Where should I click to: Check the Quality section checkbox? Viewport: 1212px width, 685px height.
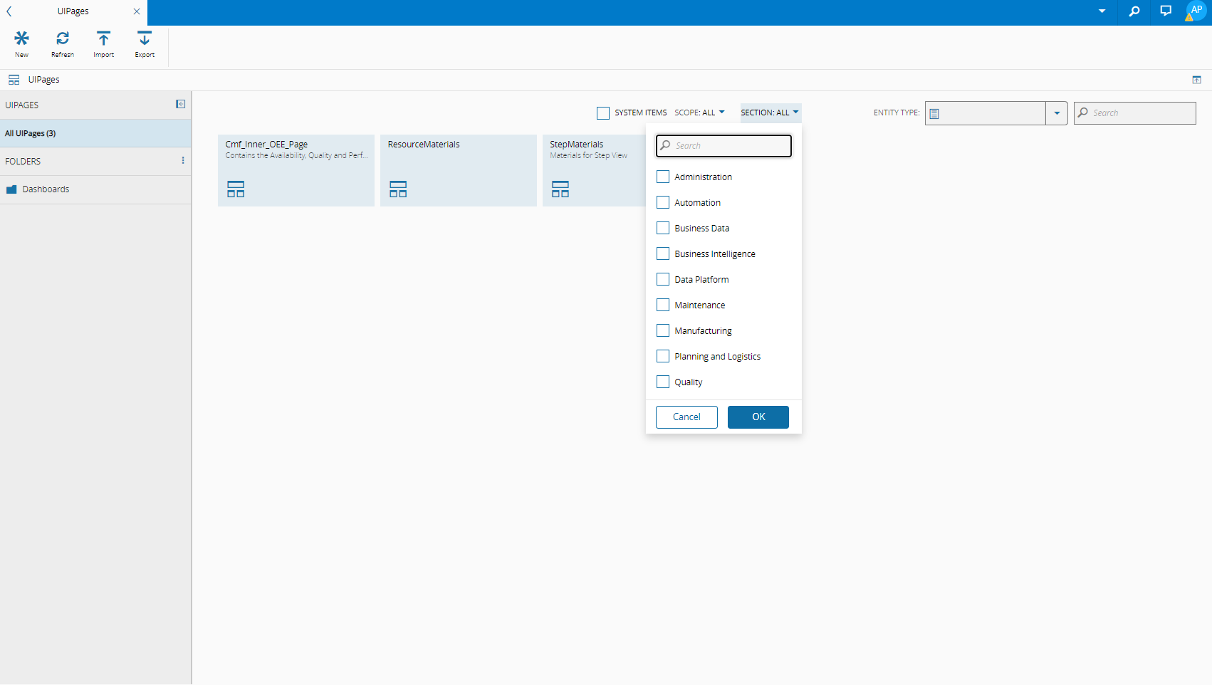tap(663, 382)
